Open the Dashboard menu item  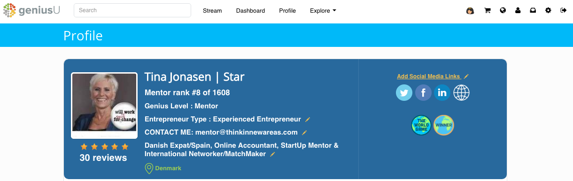pyautogui.click(x=250, y=11)
